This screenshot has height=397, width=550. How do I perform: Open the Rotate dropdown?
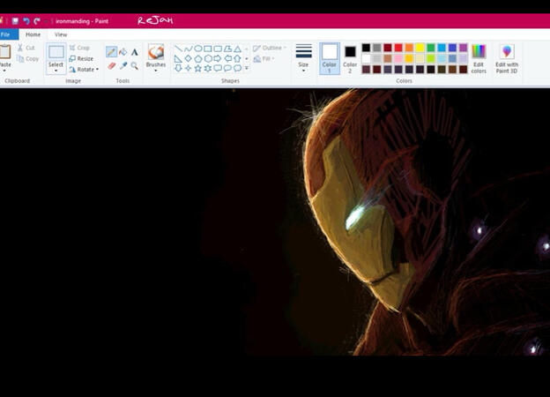[85, 69]
